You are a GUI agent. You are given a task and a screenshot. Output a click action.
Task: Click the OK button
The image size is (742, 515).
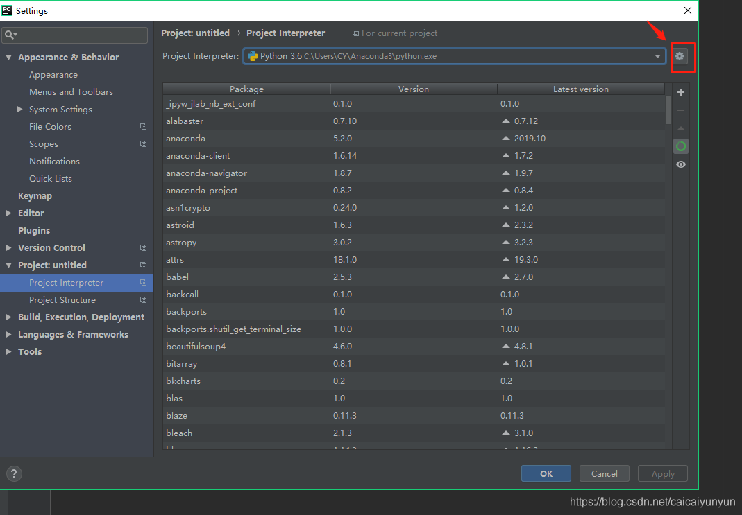coord(546,473)
